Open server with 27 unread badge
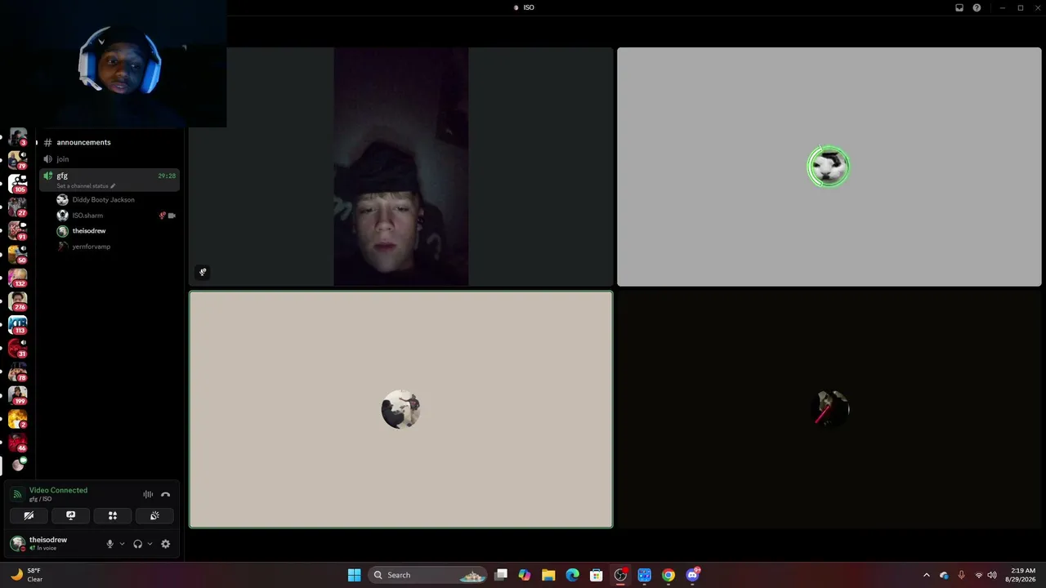This screenshot has width=1046, height=588. pyautogui.click(x=17, y=207)
